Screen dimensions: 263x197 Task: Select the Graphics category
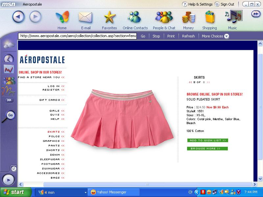tap(54, 141)
